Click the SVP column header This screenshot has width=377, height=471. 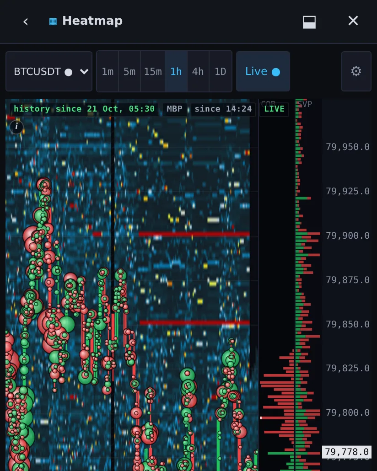click(x=305, y=104)
